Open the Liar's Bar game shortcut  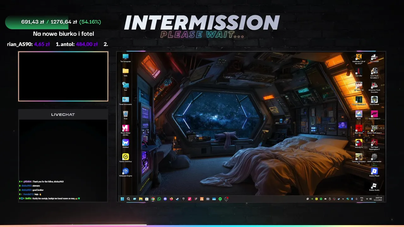pyautogui.click(x=359, y=73)
